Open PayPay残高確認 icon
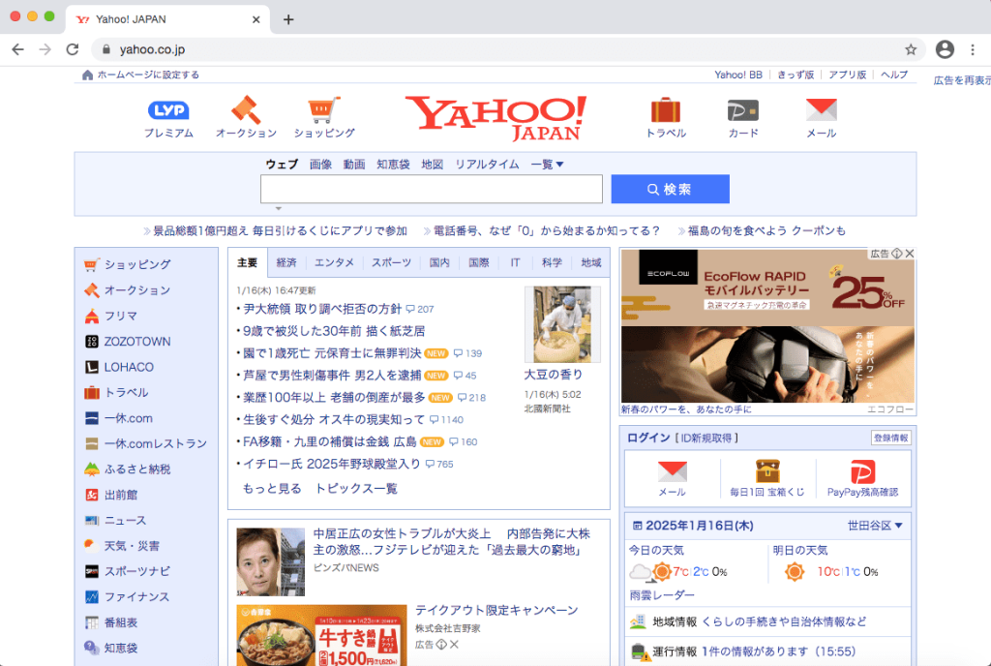The height and width of the screenshot is (666, 991). (x=862, y=472)
